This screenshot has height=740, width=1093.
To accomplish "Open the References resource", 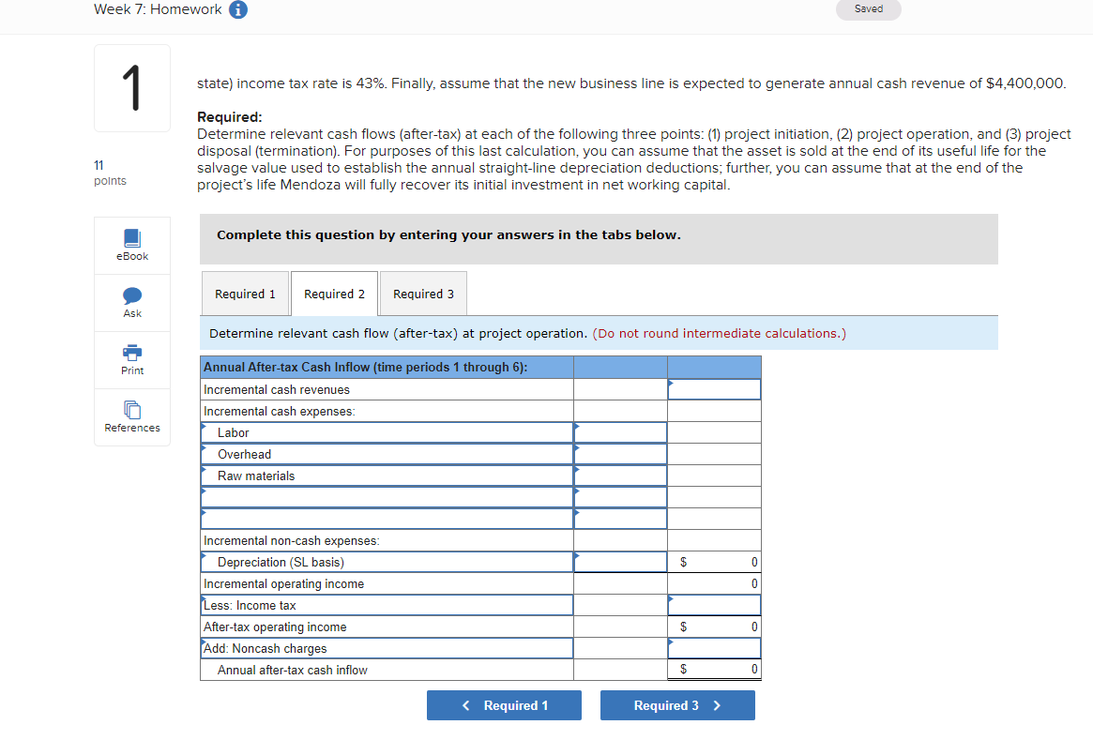I will (131, 416).
